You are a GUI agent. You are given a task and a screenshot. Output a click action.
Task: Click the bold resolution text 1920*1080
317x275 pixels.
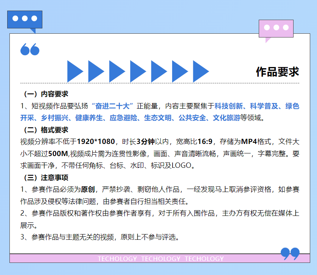click(x=96, y=142)
